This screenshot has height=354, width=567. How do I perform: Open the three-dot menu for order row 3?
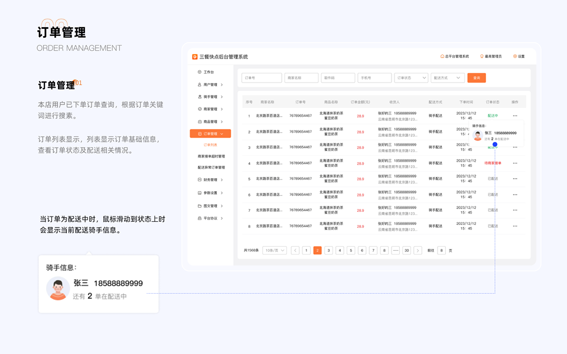(515, 147)
